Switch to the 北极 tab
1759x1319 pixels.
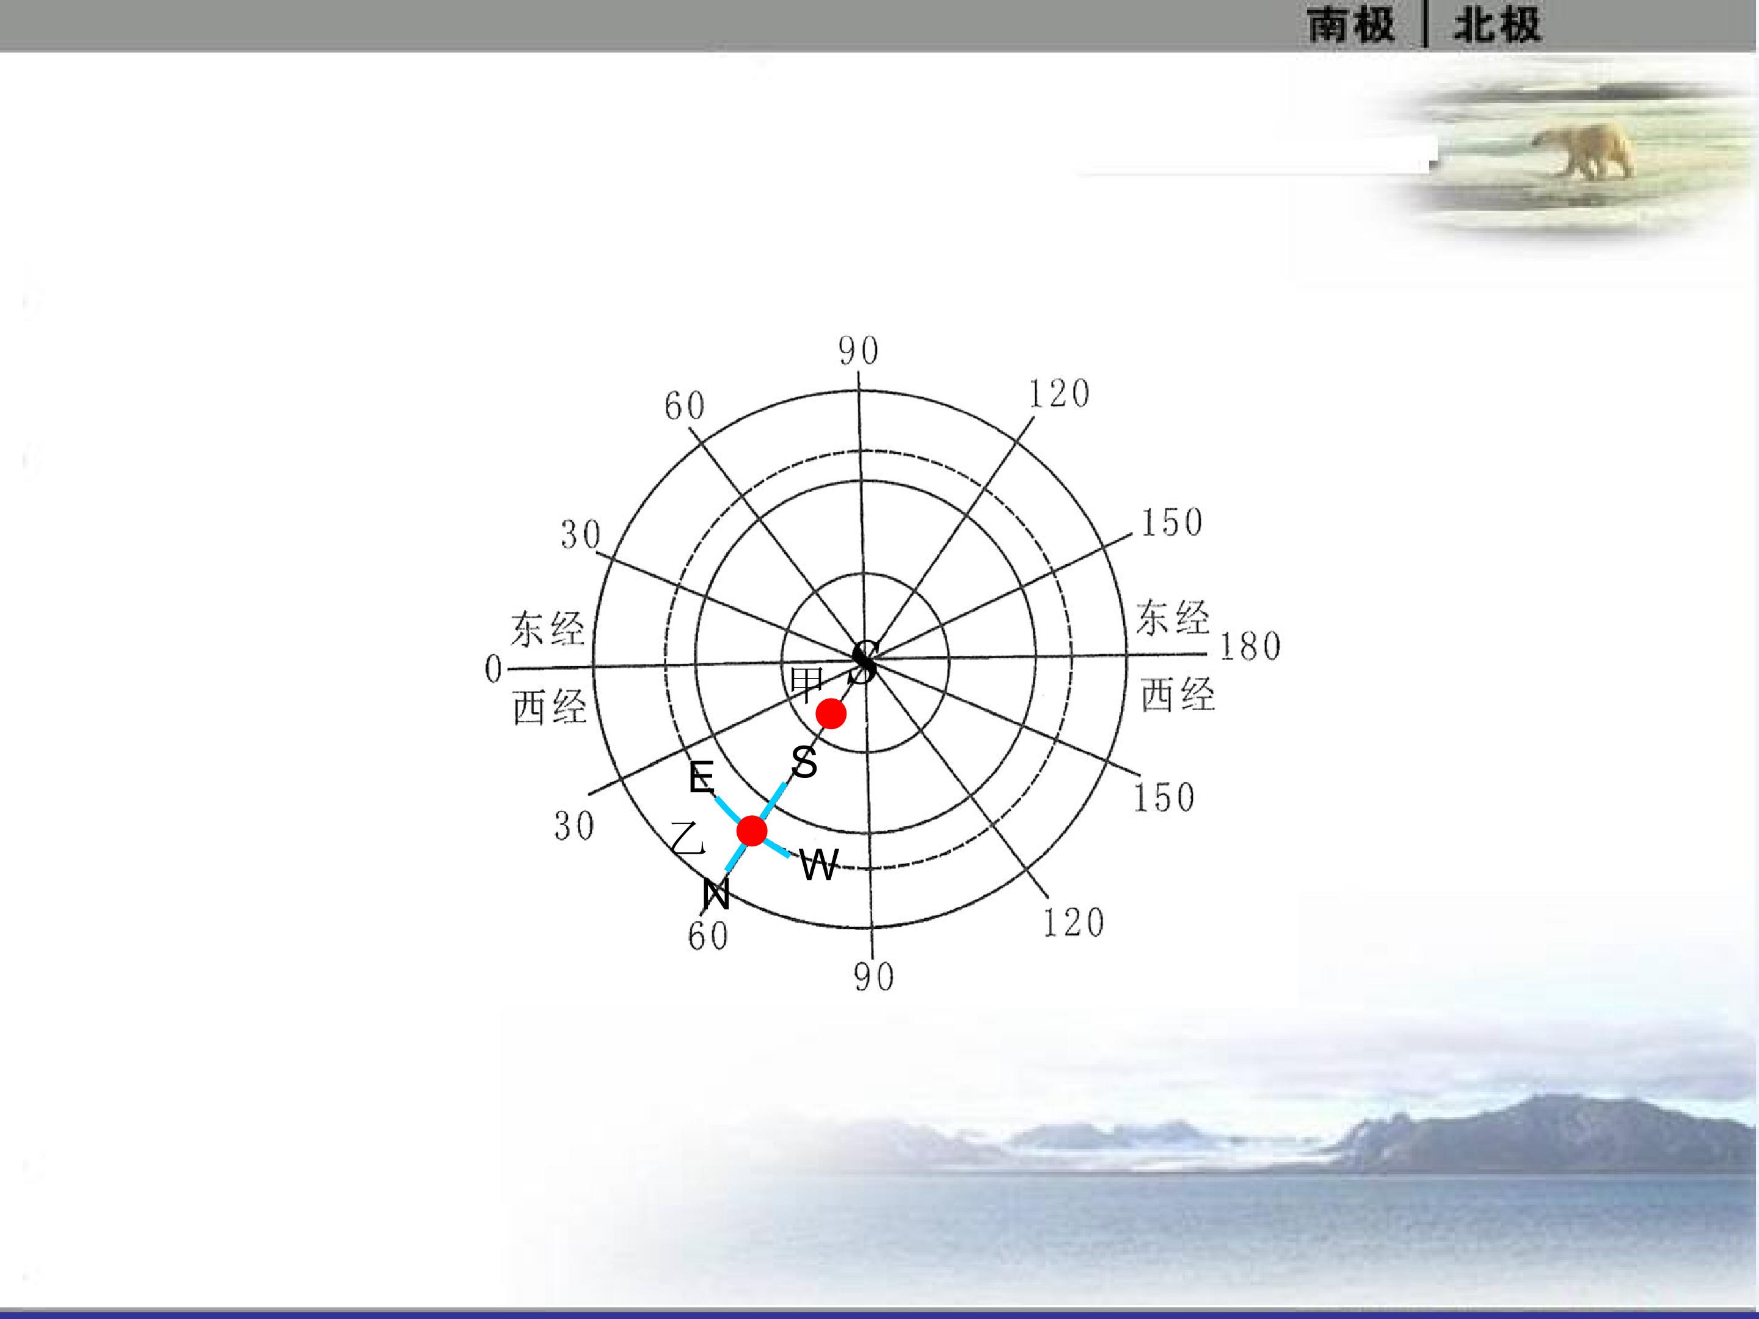pyautogui.click(x=1498, y=24)
